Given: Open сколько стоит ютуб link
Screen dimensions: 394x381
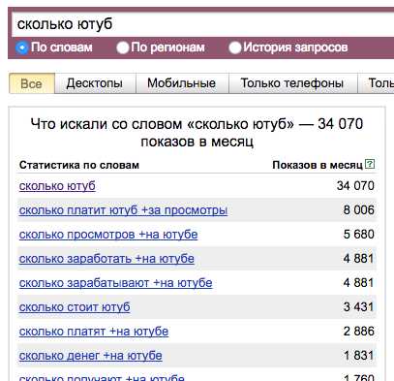Looking at the screenshot, I should point(75,307).
